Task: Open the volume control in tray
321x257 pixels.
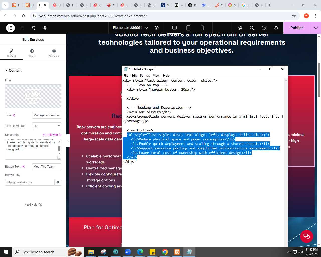Action: tap(300, 252)
